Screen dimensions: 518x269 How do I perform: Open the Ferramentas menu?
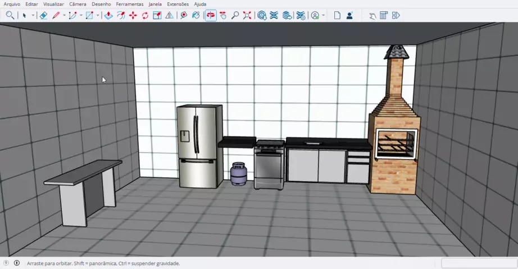click(x=129, y=4)
